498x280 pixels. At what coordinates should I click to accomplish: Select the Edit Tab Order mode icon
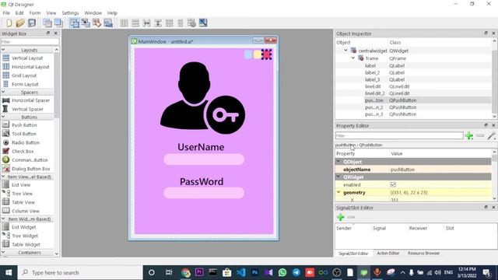pos(108,23)
